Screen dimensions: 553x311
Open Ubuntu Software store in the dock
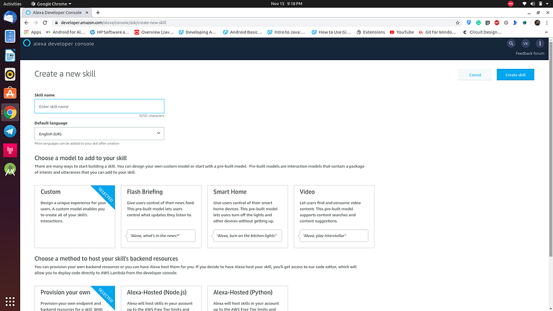(10, 93)
